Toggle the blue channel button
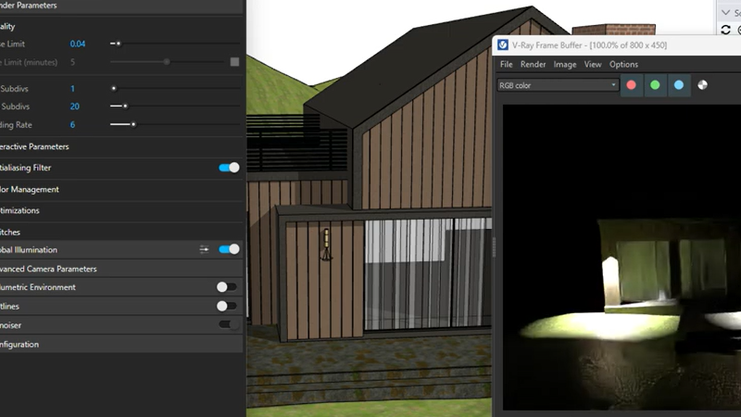This screenshot has height=417, width=741. pos(679,85)
